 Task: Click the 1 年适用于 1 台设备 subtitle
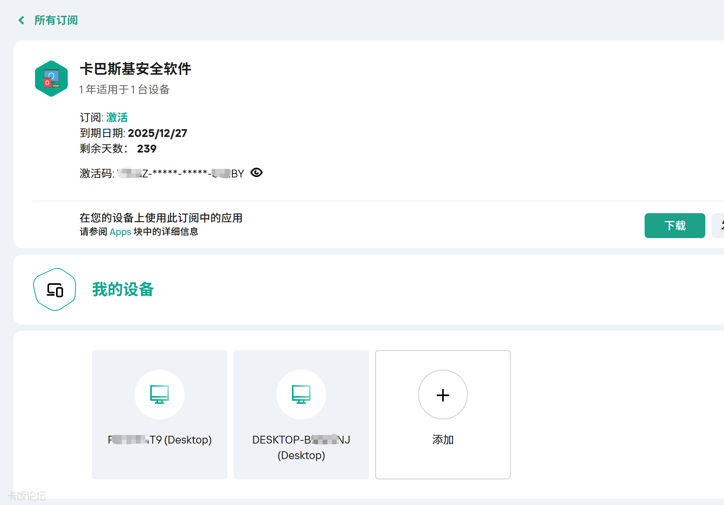click(x=125, y=89)
